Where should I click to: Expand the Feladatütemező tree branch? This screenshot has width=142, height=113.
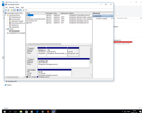[8, 17]
